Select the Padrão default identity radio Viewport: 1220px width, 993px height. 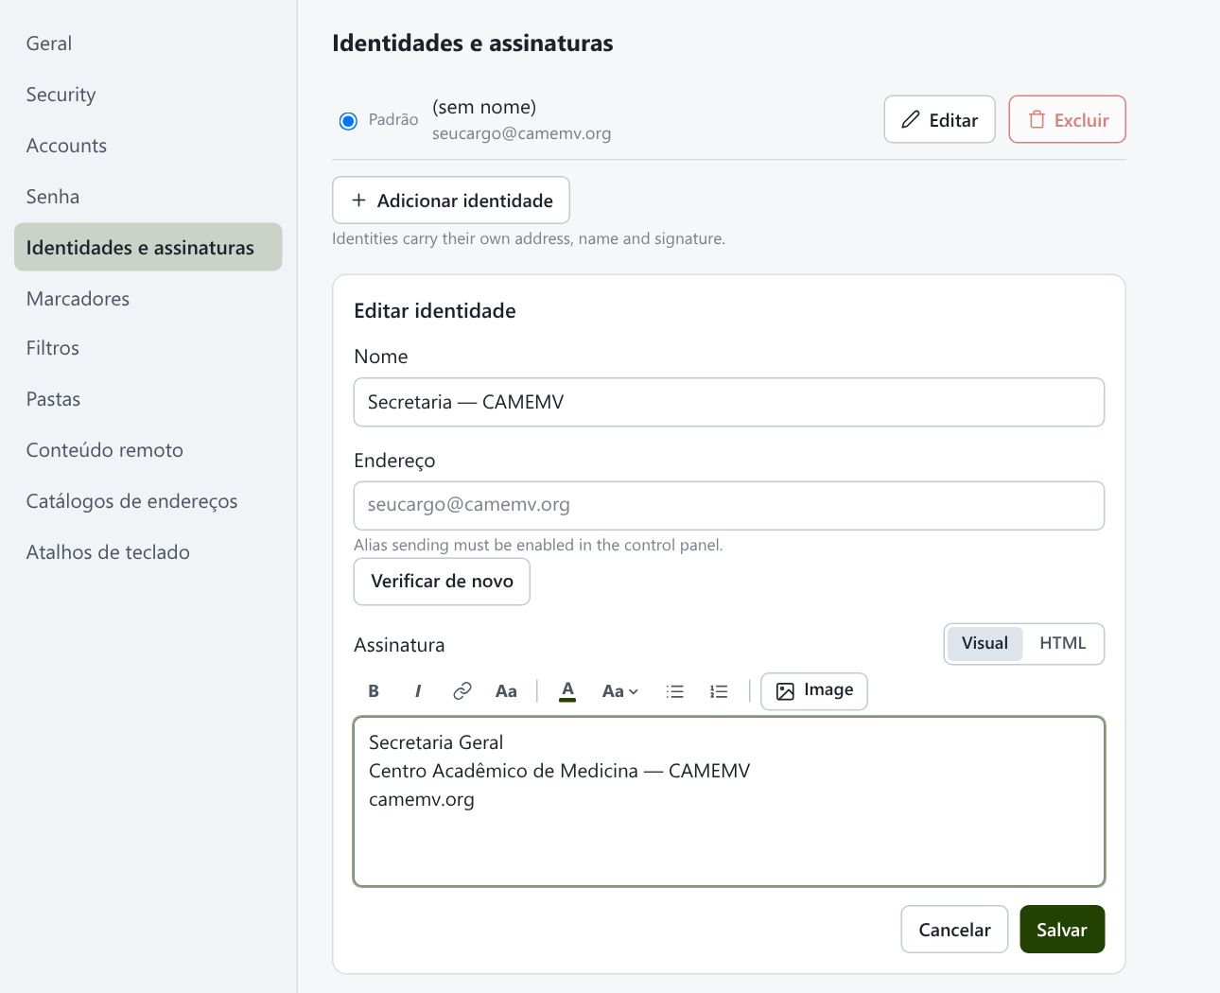point(348,120)
